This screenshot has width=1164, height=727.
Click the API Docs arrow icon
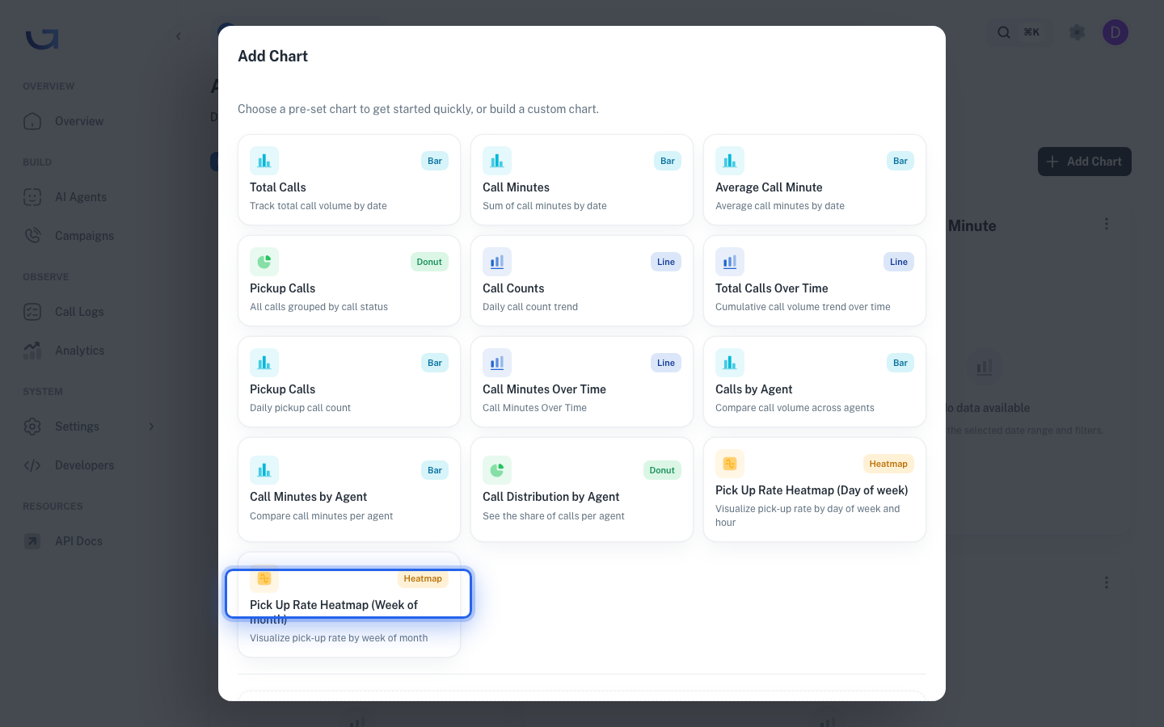[x=32, y=541]
